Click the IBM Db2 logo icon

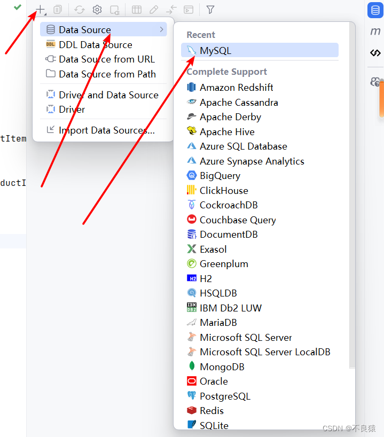tap(191, 307)
